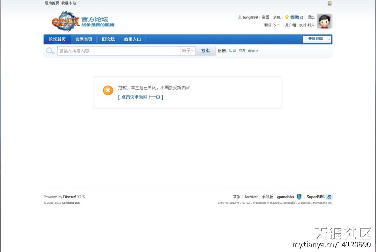Focus the search content input field
Screen dimensions: 376x252
119,51
